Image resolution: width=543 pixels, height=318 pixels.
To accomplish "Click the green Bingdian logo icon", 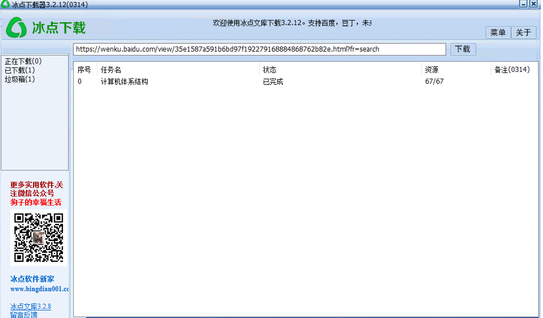I will pos(16,27).
